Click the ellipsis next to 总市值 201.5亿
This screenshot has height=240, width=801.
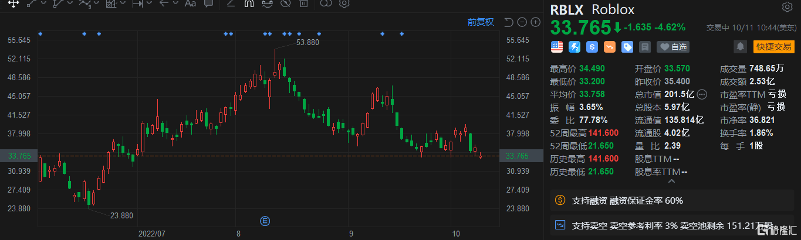(702, 94)
